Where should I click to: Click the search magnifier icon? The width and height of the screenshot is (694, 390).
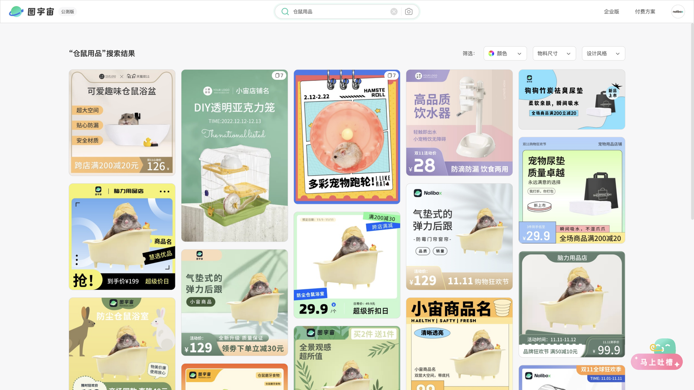(x=285, y=12)
